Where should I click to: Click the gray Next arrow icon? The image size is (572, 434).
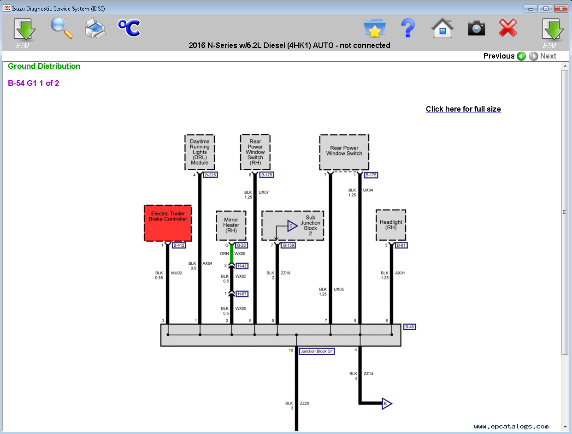tap(533, 56)
